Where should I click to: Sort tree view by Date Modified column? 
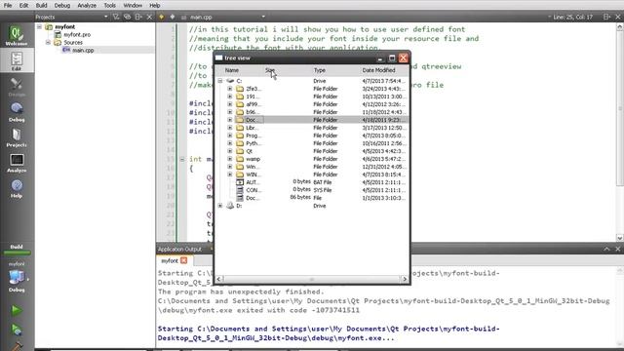click(384, 70)
